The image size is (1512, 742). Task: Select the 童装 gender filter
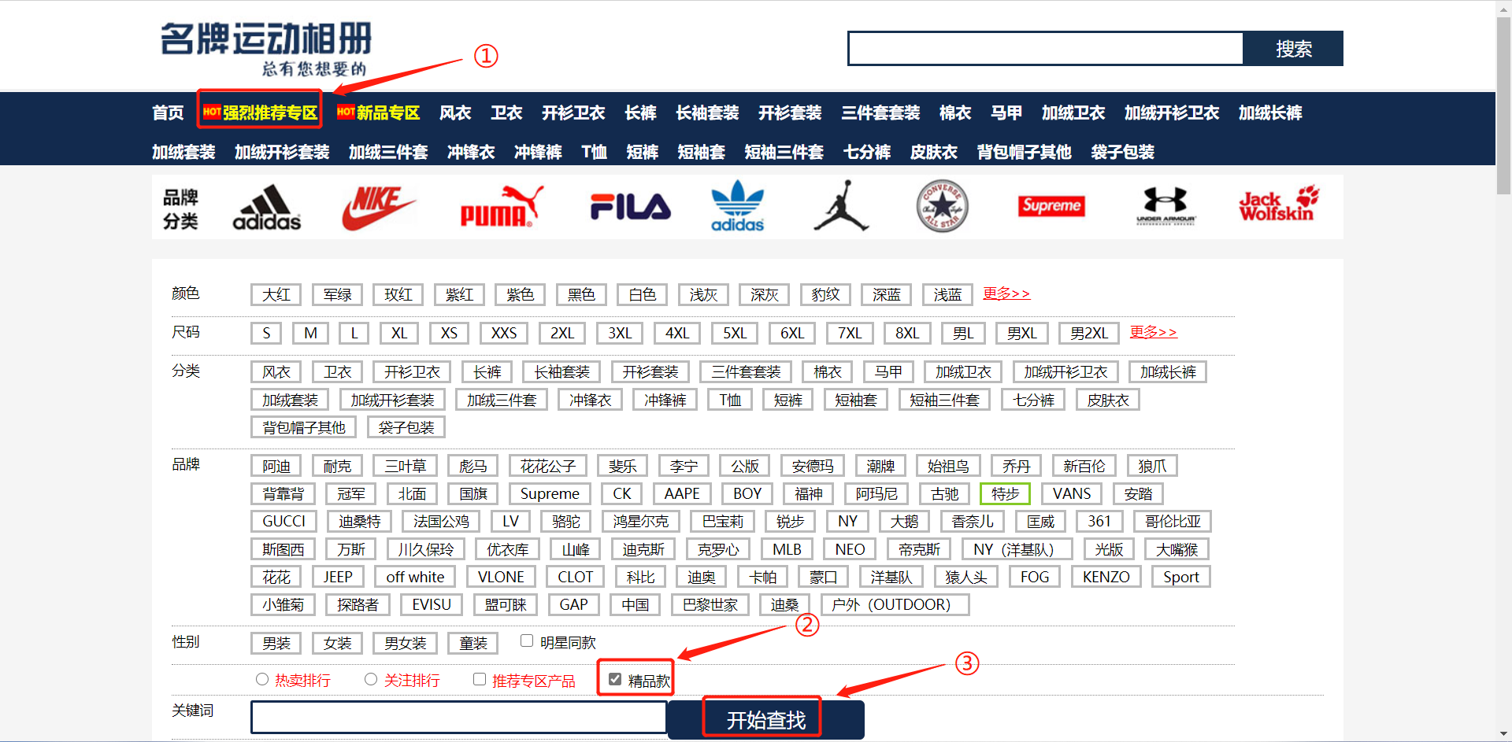pyautogui.click(x=473, y=643)
